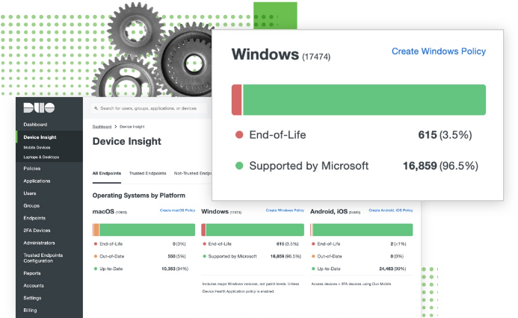Click orange Out-of-Date segment of macOS bar

coord(96,230)
